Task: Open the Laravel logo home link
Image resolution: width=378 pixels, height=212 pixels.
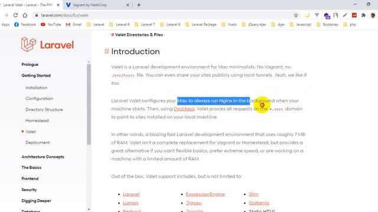Action: 47,45
